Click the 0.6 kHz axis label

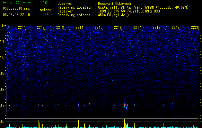pos(3,122)
